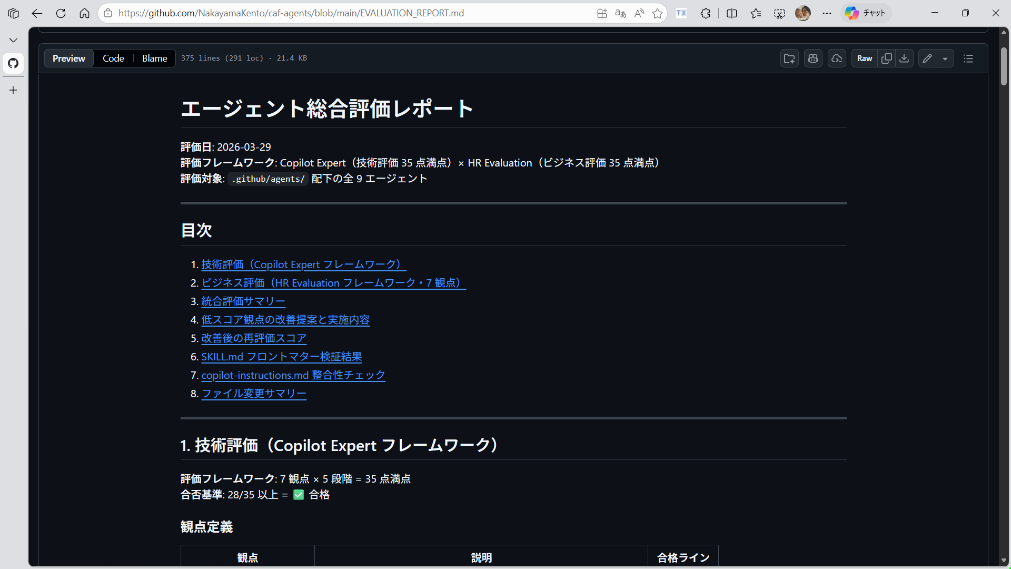Image resolution: width=1011 pixels, height=569 pixels.
Task: Switch to the Code tab
Action: [x=113, y=58]
